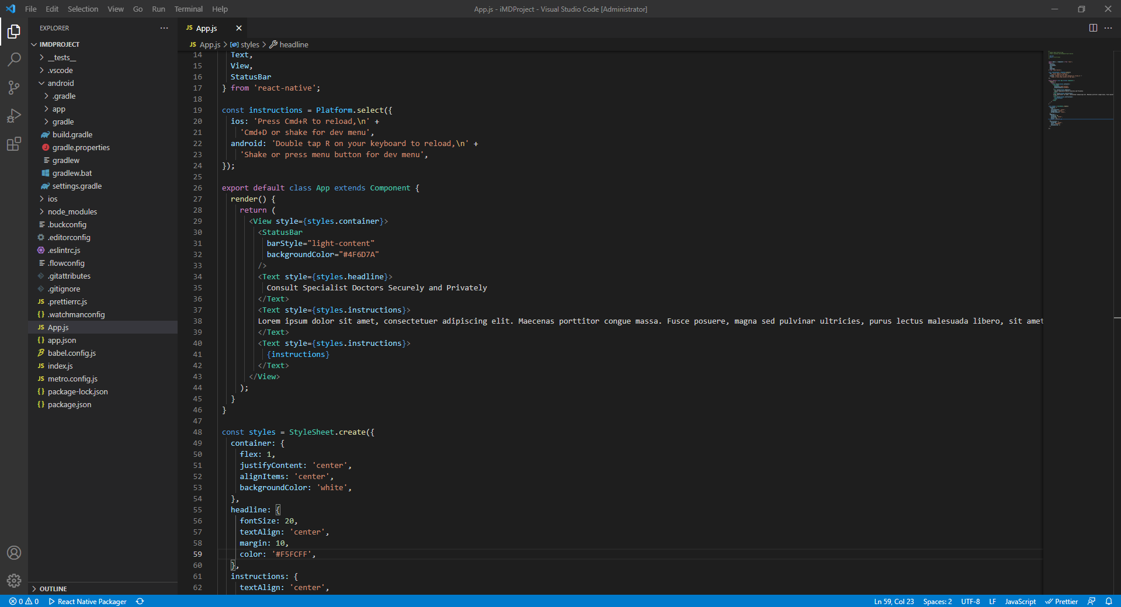The height and width of the screenshot is (607, 1121).
Task: Start React Native Packager from status bar
Action: 88,601
